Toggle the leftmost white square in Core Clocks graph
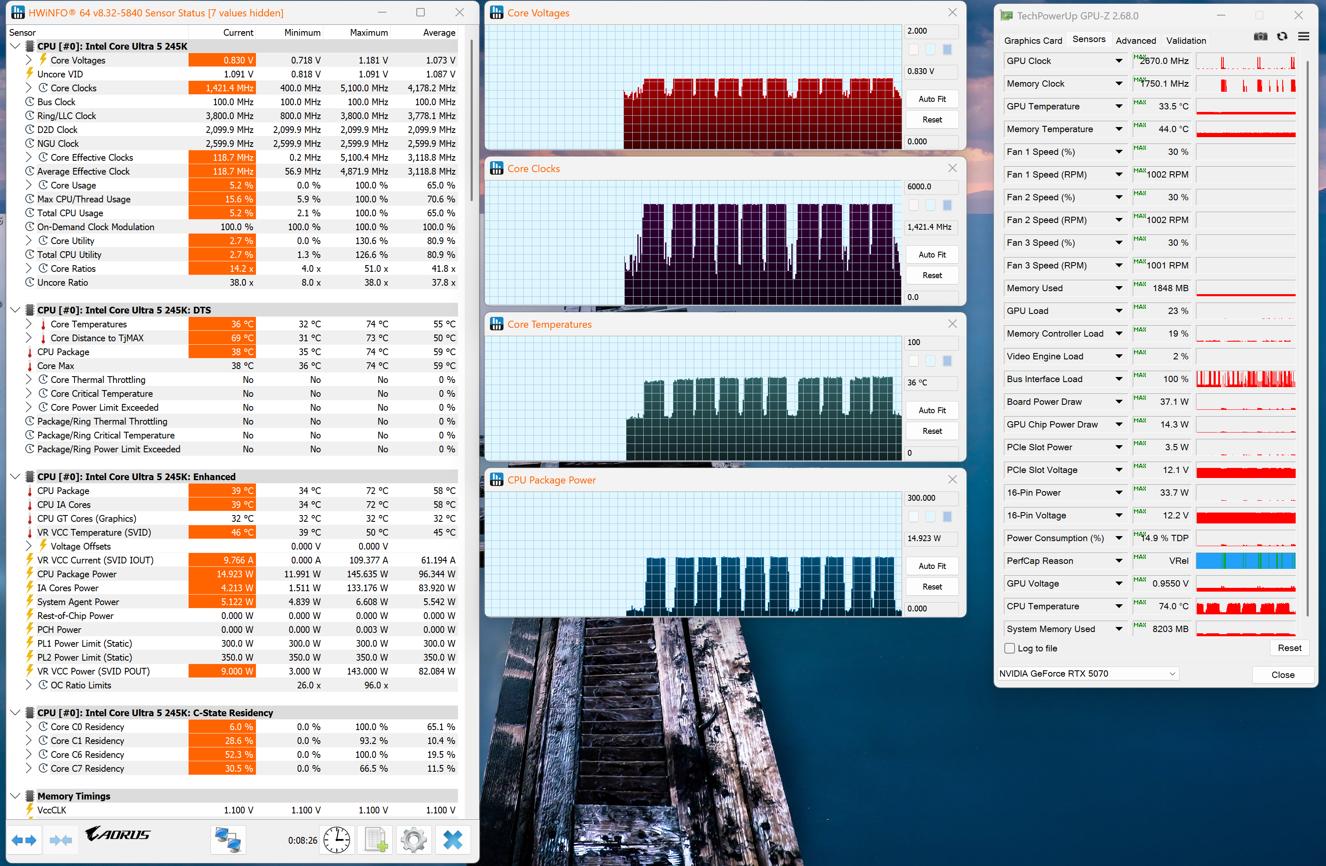 tap(914, 205)
